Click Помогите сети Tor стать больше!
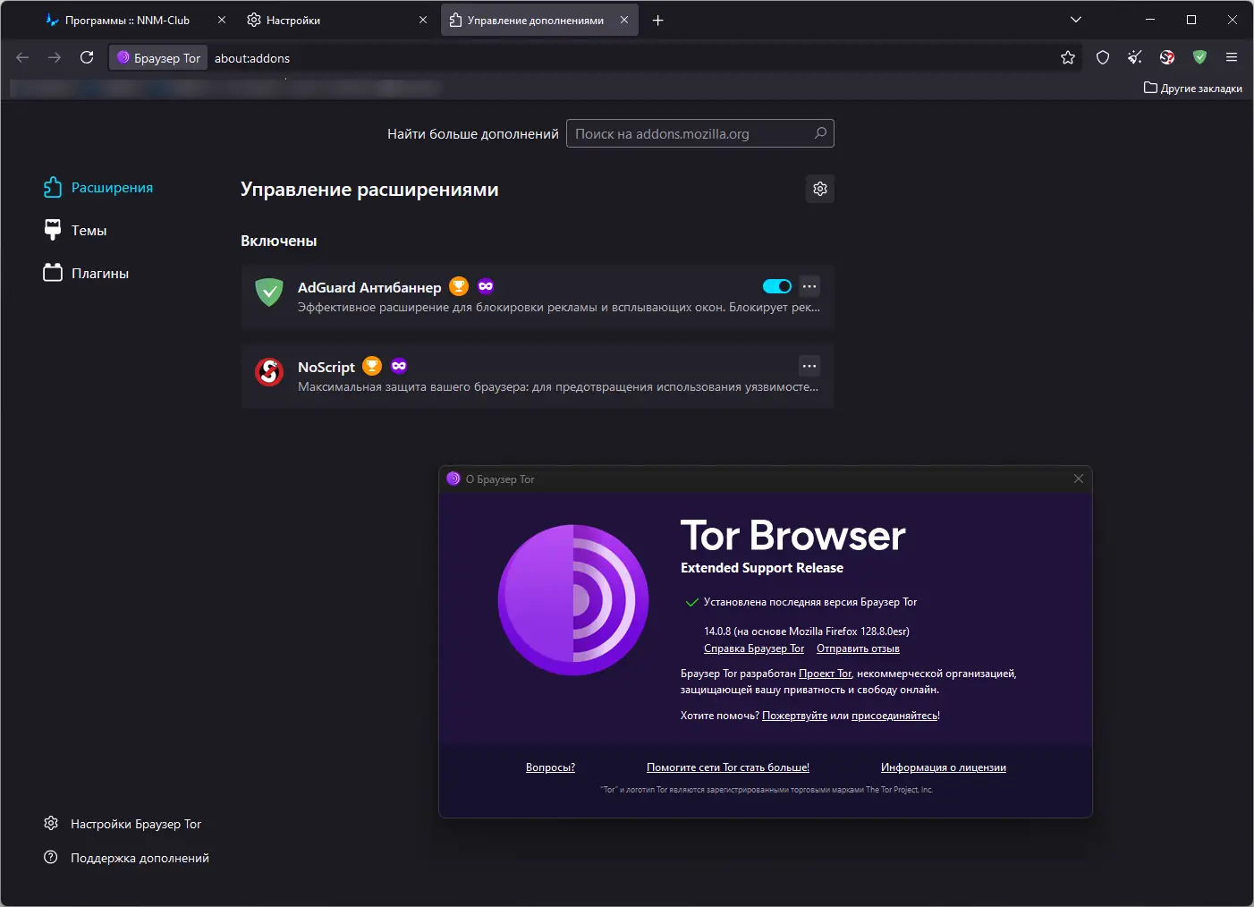Image resolution: width=1254 pixels, height=907 pixels. pos(728,767)
